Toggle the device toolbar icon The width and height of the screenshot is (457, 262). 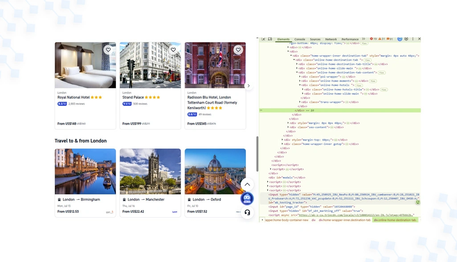tap(270, 39)
